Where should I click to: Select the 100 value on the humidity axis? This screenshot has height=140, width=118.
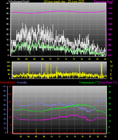pyautogui.click(x=4, y=86)
